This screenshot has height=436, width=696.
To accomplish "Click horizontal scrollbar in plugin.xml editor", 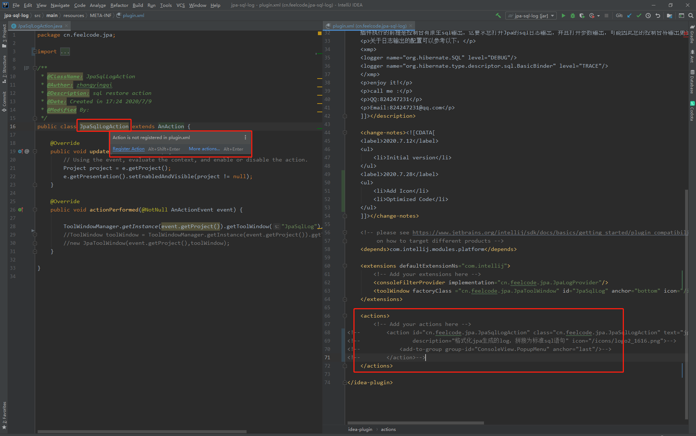I will 415,423.
